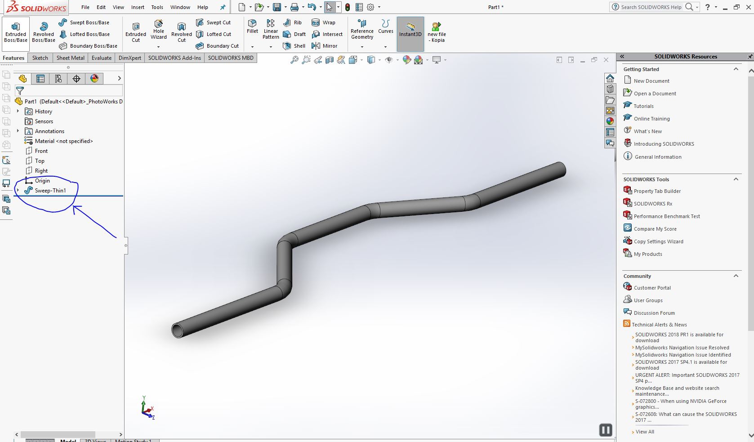The height and width of the screenshot is (442, 754).
Task: Select the Shell feature
Action: point(294,46)
